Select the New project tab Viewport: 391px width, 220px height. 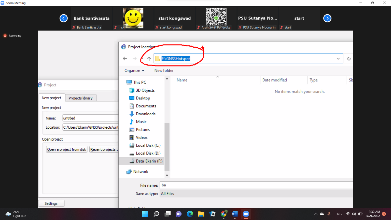click(51, 98)
